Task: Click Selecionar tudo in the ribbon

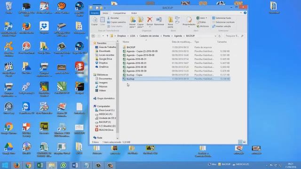Action: pyautogui.click(x=222, y=18)
